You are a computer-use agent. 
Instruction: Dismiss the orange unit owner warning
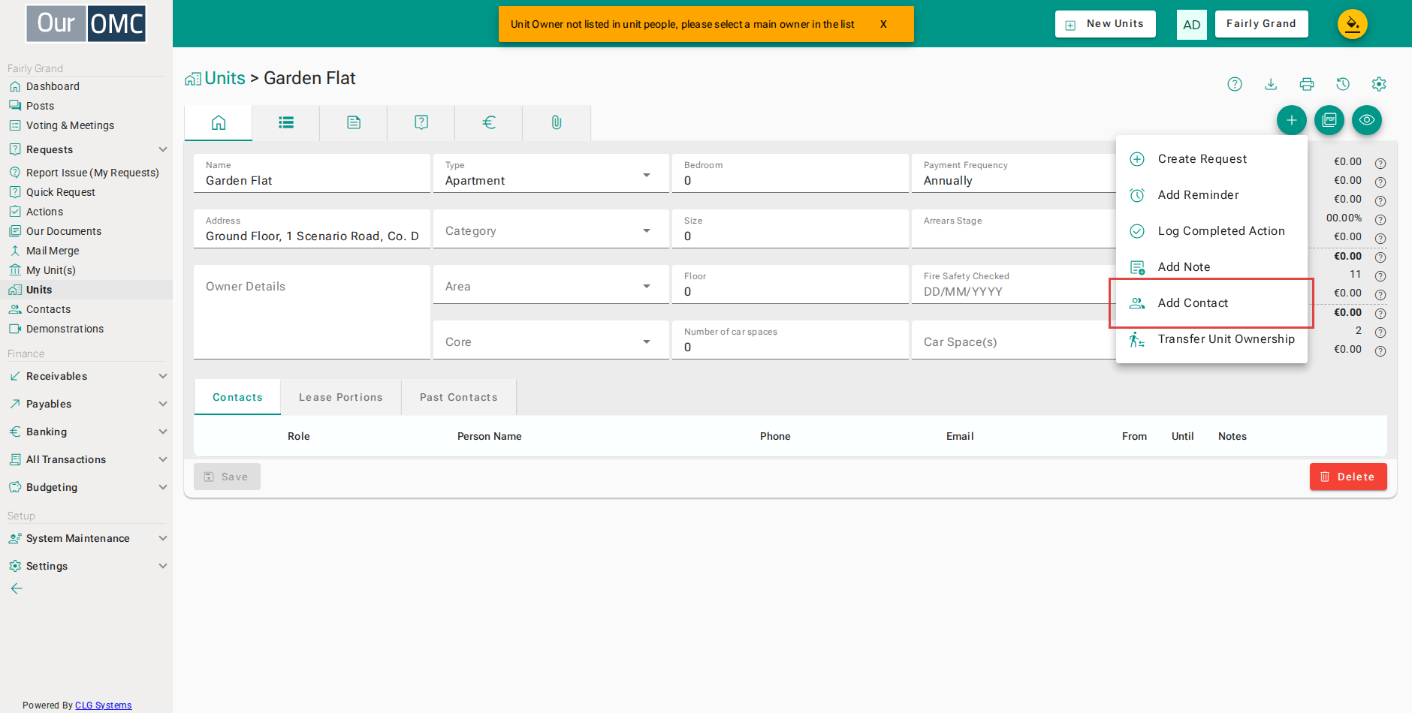click(883, 24)
